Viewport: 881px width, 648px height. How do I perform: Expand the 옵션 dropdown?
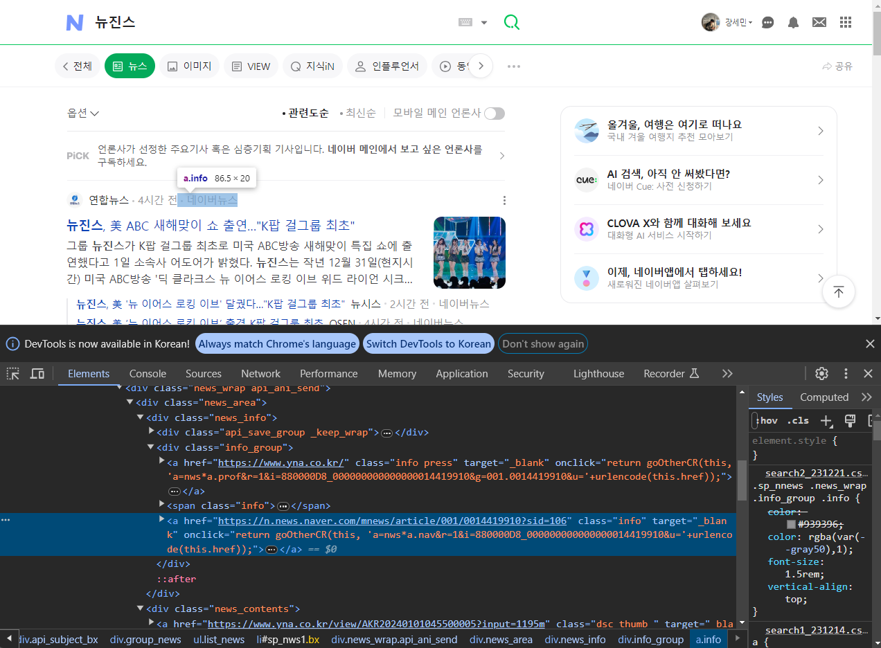pyautogui.click(x=83, y=114)
